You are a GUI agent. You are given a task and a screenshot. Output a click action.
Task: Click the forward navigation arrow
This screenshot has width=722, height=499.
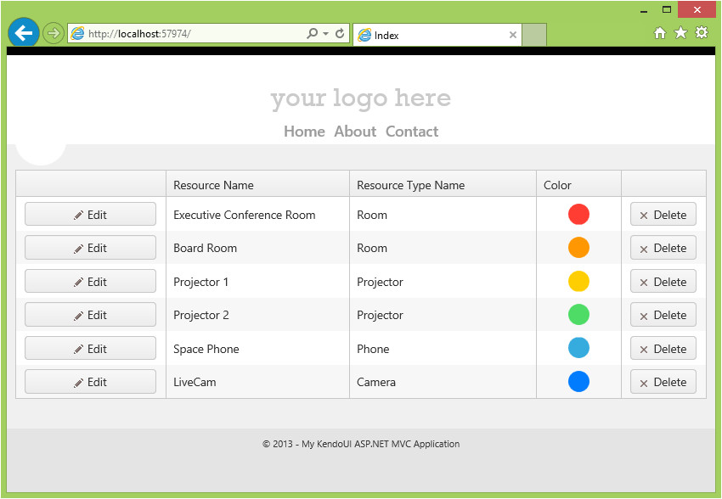[52, 32]
